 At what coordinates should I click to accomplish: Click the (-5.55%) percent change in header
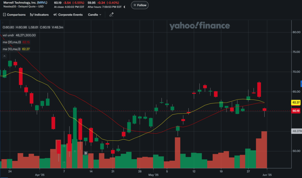coord(78,3)
